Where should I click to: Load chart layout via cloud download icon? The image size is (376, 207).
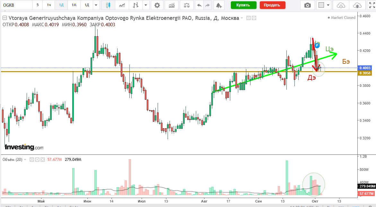(x=341, y=5)
